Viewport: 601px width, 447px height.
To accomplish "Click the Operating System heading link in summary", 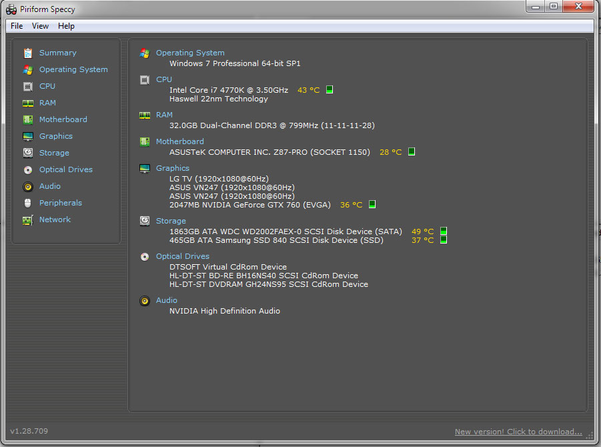I will (190, 53).
